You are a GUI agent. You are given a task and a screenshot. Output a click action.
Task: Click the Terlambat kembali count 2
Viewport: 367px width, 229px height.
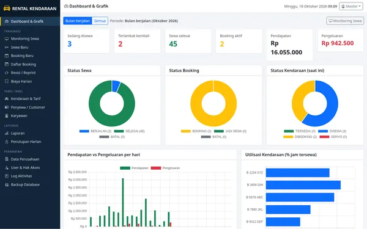pos(120,44)
